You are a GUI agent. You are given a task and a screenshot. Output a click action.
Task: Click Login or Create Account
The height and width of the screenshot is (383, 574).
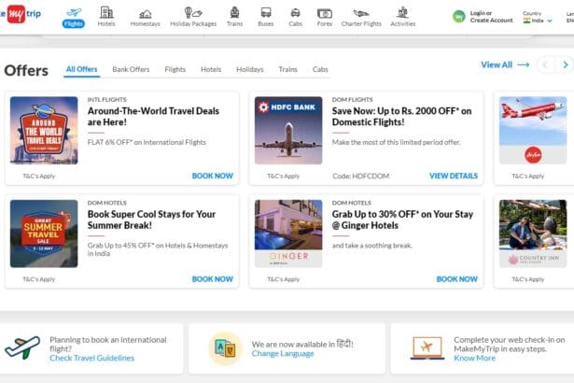click(x=491, y=17)
